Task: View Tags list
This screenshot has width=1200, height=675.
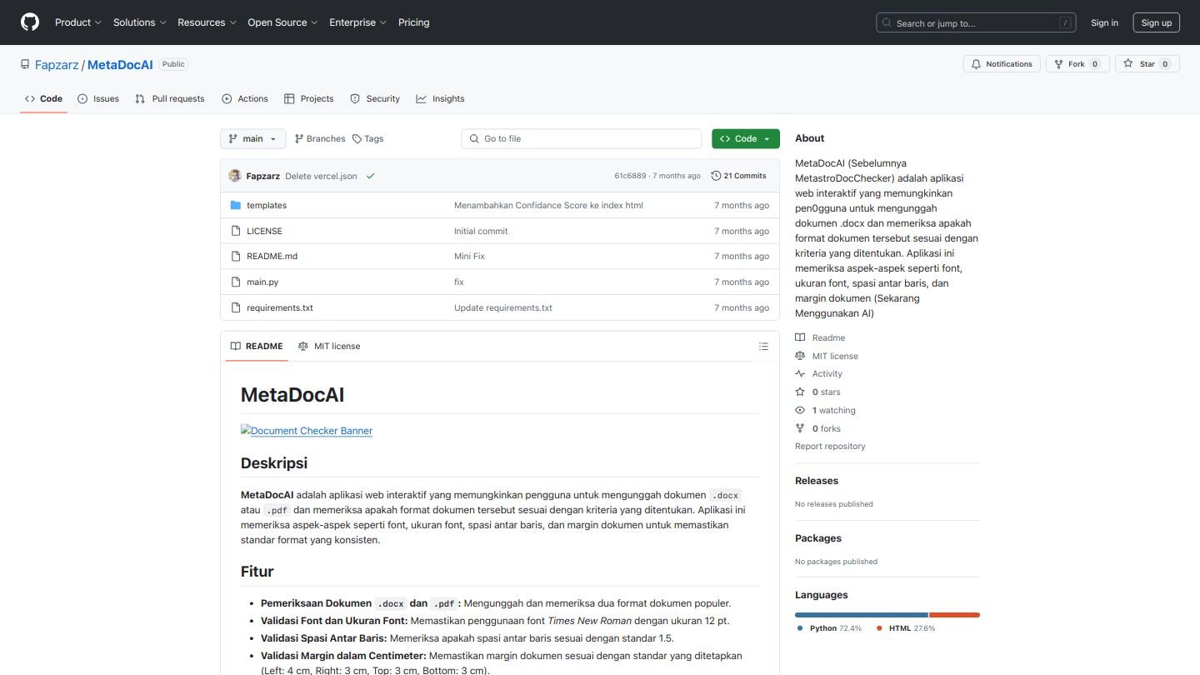Action: pos(367,138)
